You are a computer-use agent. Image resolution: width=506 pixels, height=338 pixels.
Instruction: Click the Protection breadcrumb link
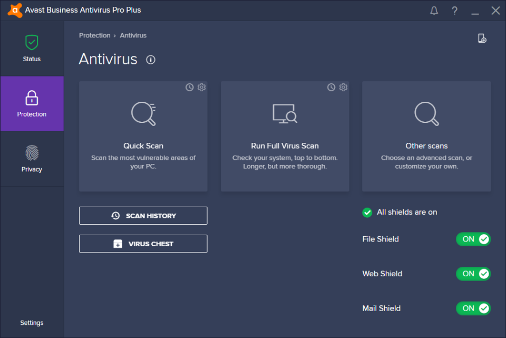95,35
